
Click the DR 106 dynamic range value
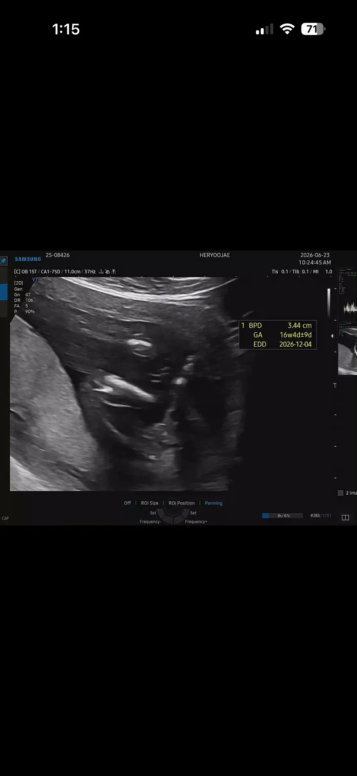[x=23, y=300]
